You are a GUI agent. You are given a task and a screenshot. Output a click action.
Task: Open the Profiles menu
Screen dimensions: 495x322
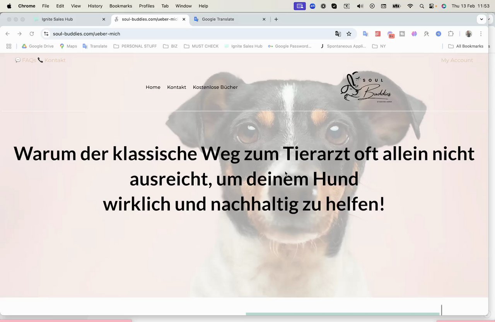point(147,6)
